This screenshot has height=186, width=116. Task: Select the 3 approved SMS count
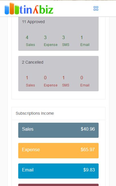pos(64,37)
